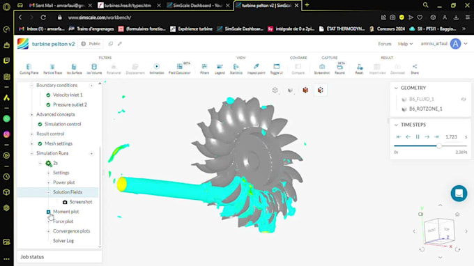Collapse the 2s run node

(40, 163)
